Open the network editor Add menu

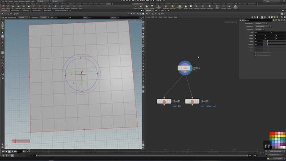[149, 17]
